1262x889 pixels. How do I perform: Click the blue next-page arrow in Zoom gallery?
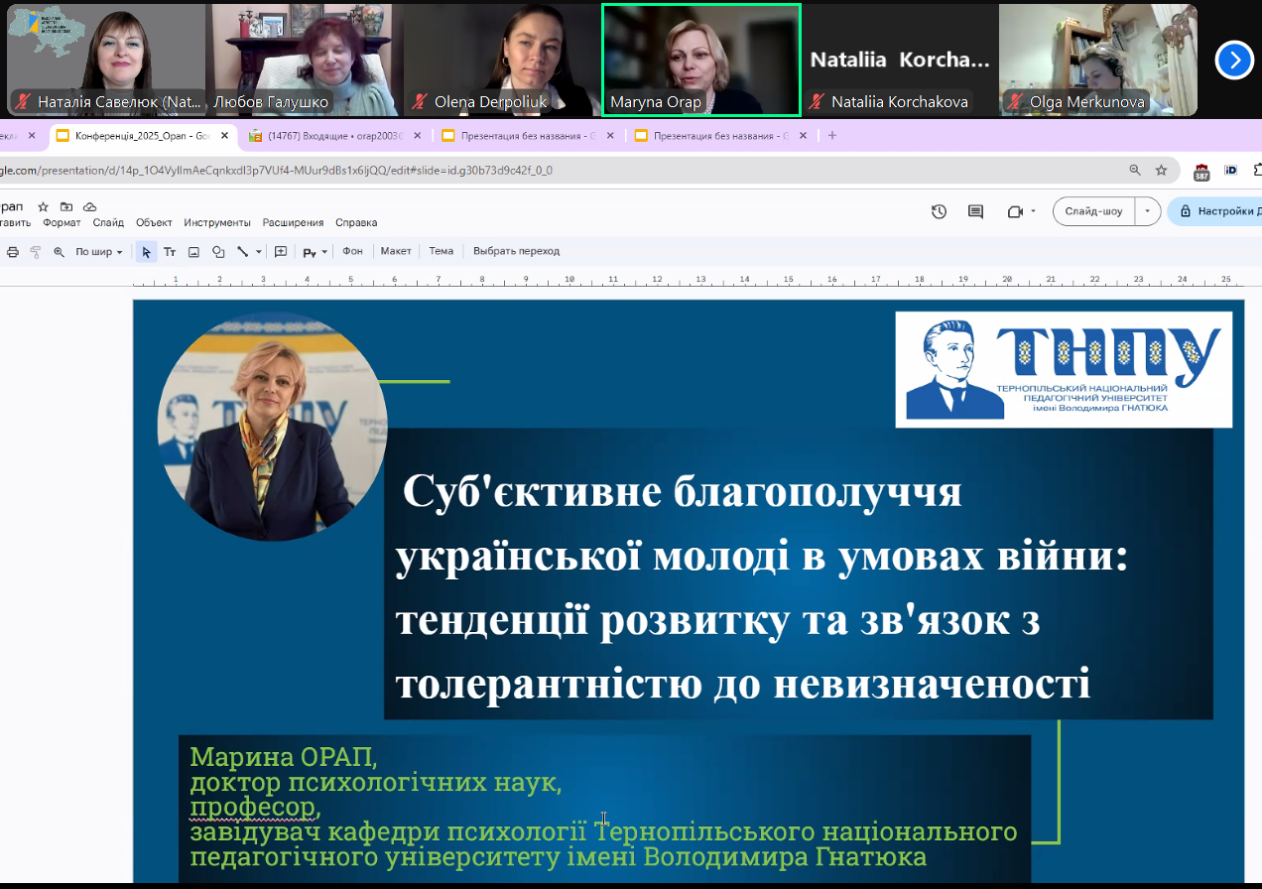point(1234,61)
